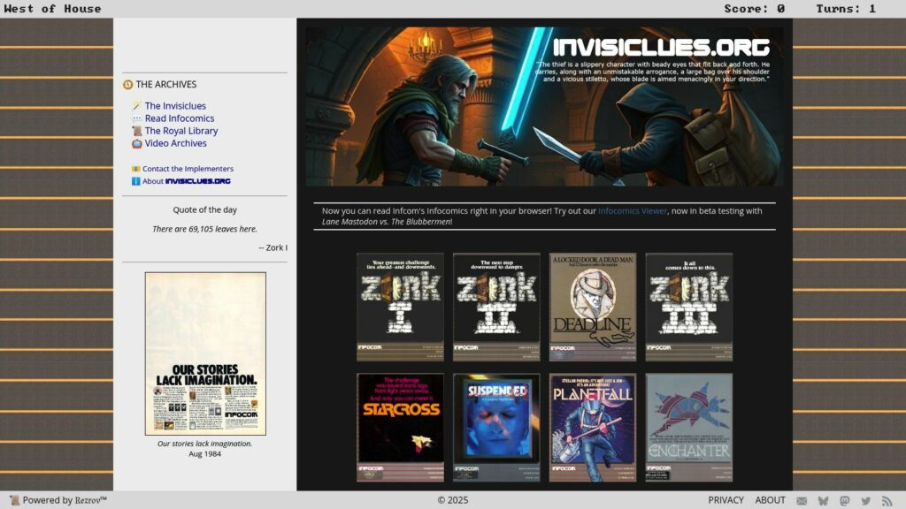Click the '-- Zork I' quote attribution
This screenshot has height=509, width=906.
coord(273,247)
